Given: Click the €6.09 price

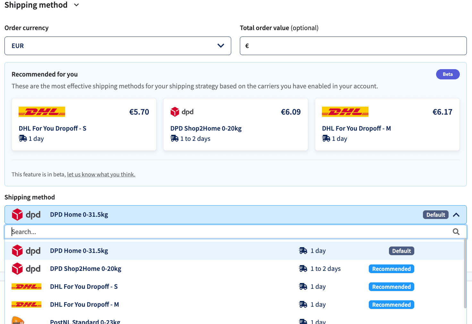Looking at the screenshot, I should coord(291,112).
